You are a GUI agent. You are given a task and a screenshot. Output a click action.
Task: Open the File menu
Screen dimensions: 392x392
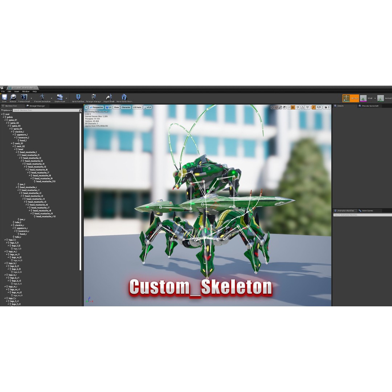pos(3,91)
